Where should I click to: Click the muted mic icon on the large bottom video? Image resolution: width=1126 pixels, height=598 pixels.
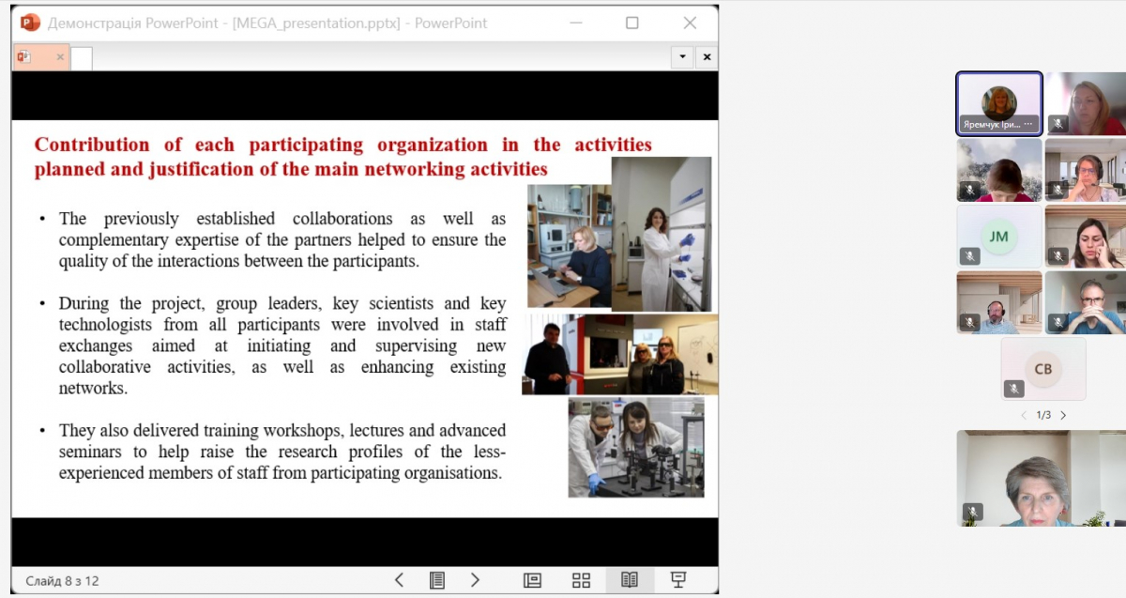(x=973, y=512)
